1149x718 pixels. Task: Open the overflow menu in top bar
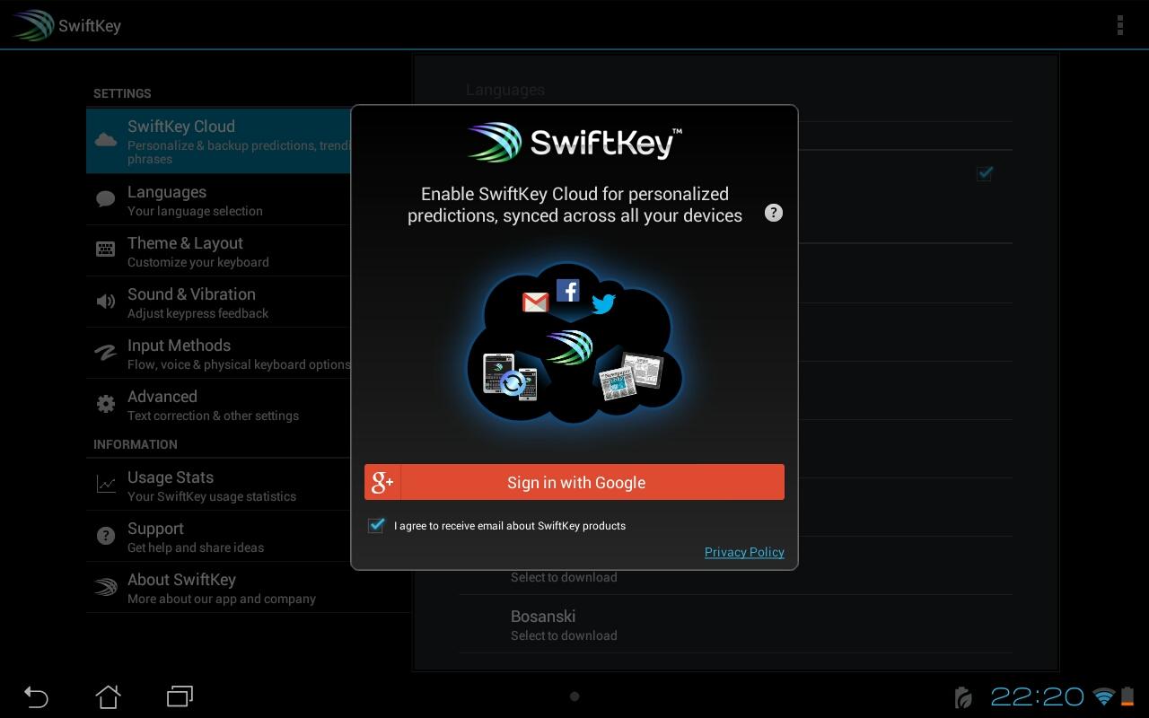tap(1119, 25)
